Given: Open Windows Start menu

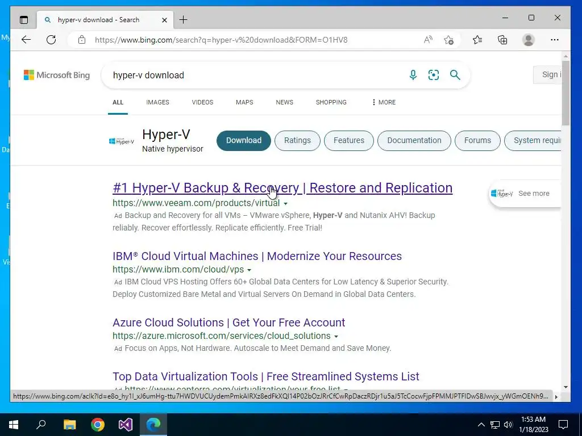Looking at the screenshot, I should tap(14, 425).
